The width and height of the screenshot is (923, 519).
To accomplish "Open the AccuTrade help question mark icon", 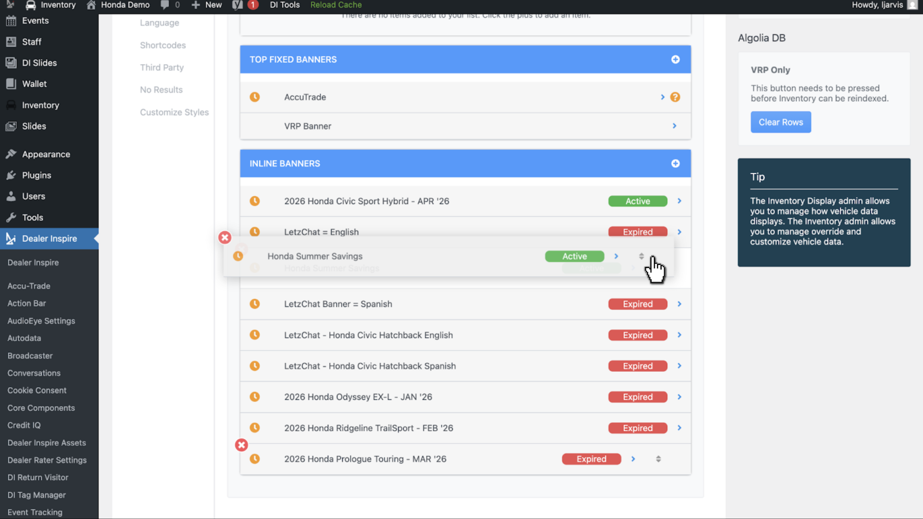I will click(675, 97).
